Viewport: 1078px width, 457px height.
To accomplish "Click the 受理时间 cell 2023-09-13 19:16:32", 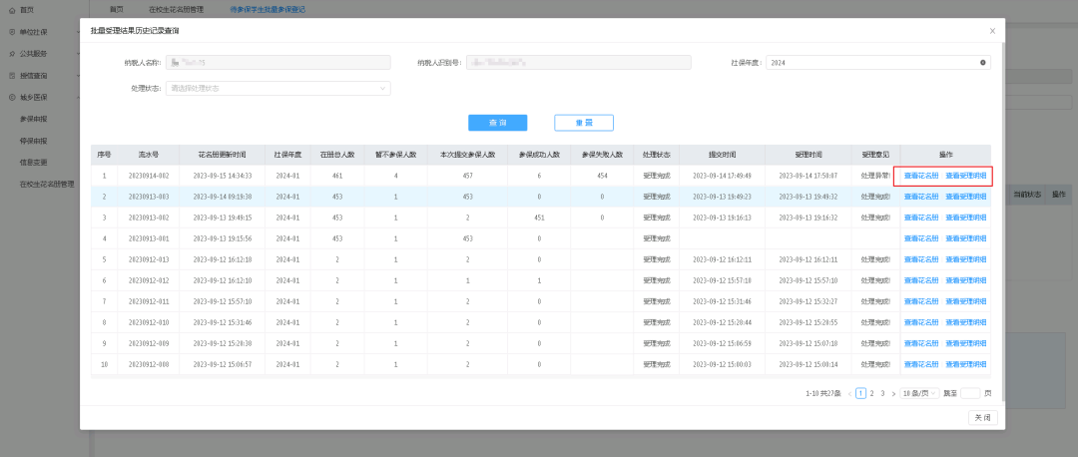I will (808, 218).
